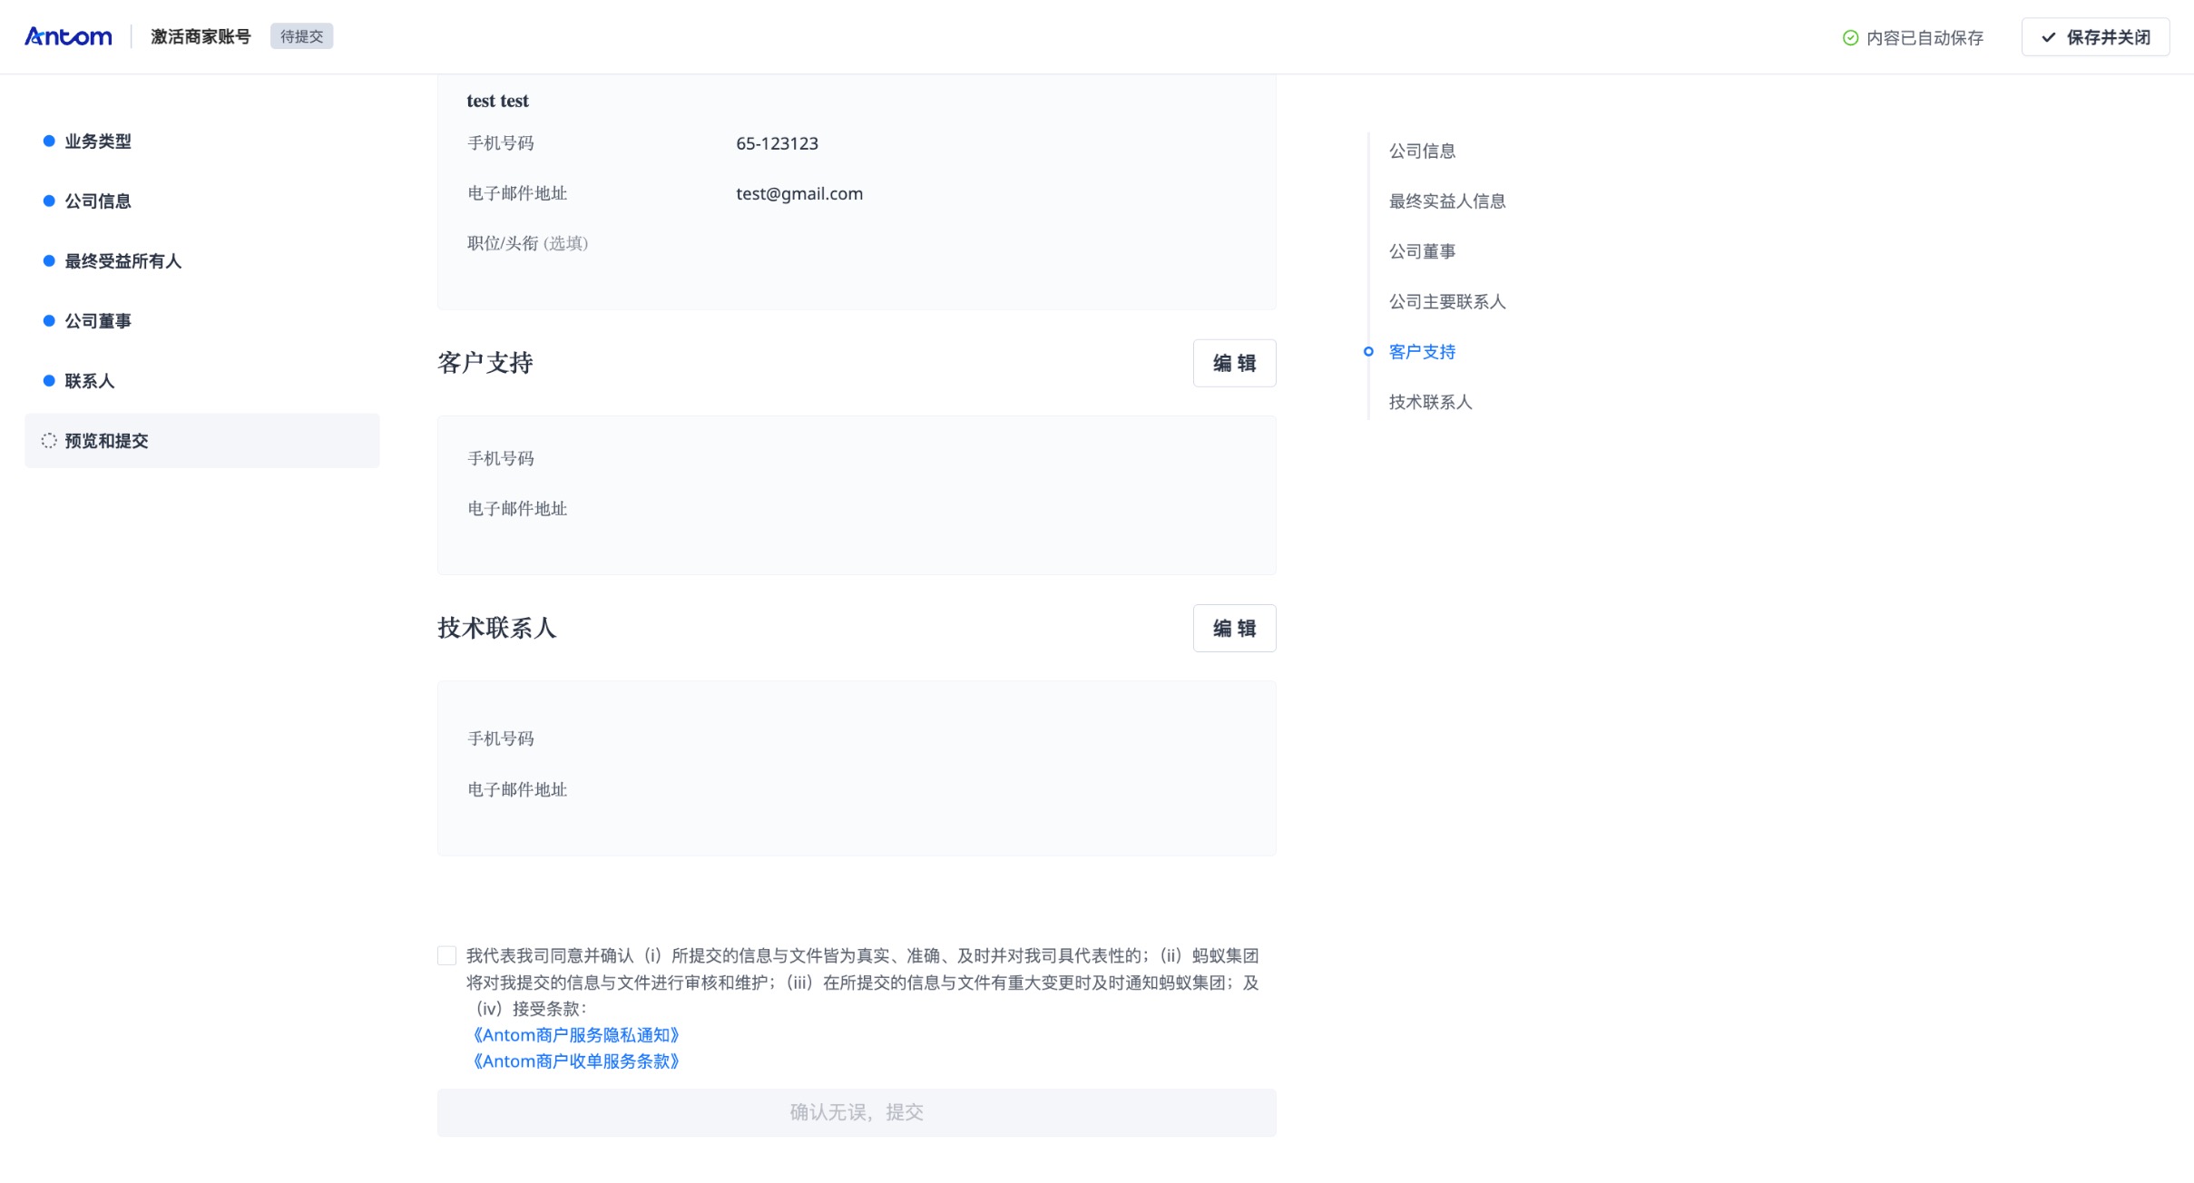Click the green auto-save check icon

(x=1851, y=37)
